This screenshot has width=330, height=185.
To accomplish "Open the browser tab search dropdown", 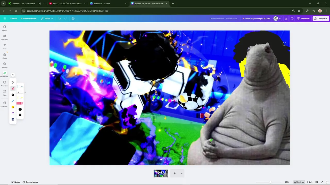I will 3,4.
